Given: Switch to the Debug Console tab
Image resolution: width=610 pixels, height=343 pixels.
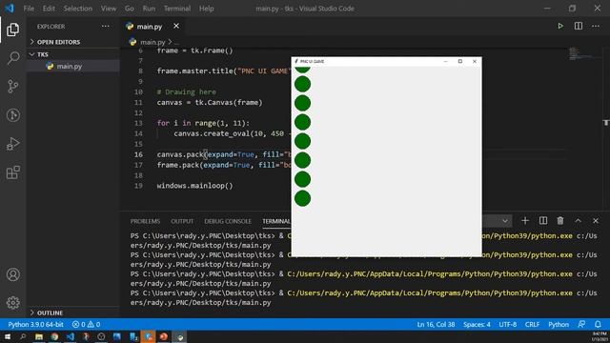Looking at the screenshot, I should [x=228, y=221].
